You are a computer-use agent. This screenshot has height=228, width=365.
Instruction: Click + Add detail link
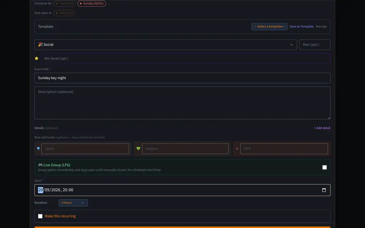point(322,128)
